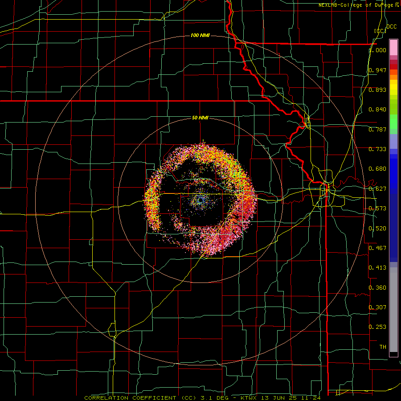Click the 50 NMI range ring label

(x=200, y=118)
